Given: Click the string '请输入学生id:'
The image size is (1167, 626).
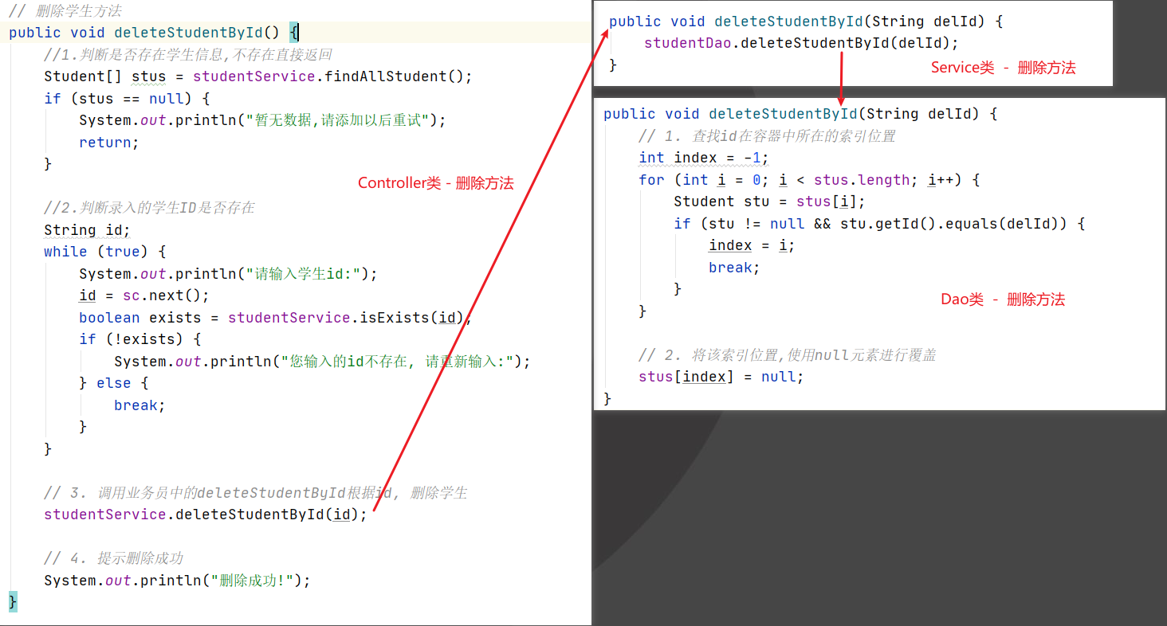Looking at the screenshot, I should point(307,274).
